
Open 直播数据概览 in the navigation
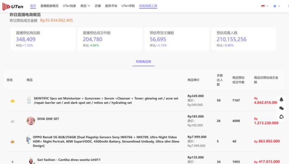pos(50,6)
